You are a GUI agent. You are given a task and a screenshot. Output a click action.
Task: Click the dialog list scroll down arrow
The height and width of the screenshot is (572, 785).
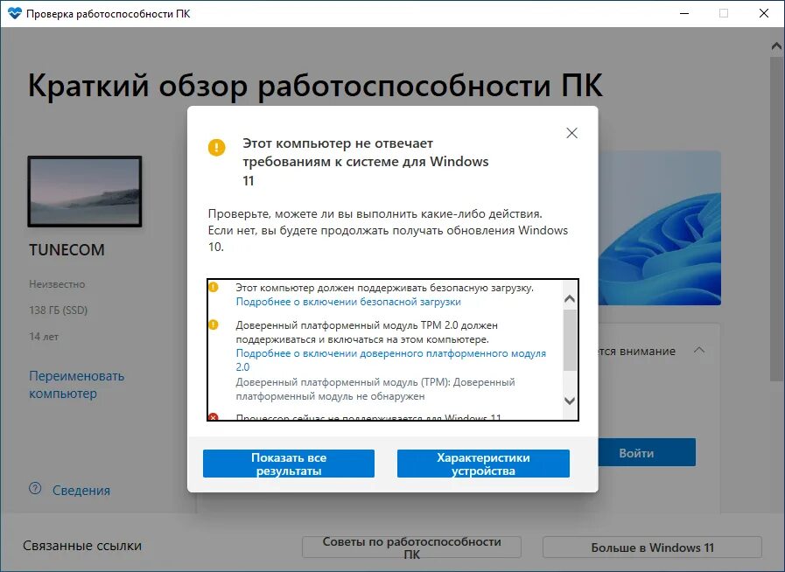coord(569,401)
